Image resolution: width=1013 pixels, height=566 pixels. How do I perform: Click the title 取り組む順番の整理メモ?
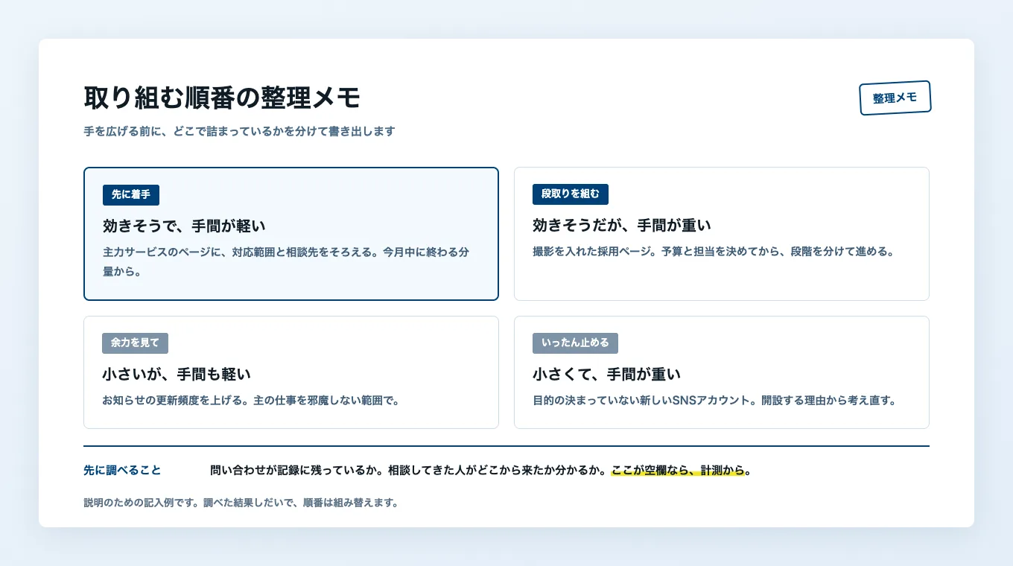pyautogui.click(x=222, y=98)
